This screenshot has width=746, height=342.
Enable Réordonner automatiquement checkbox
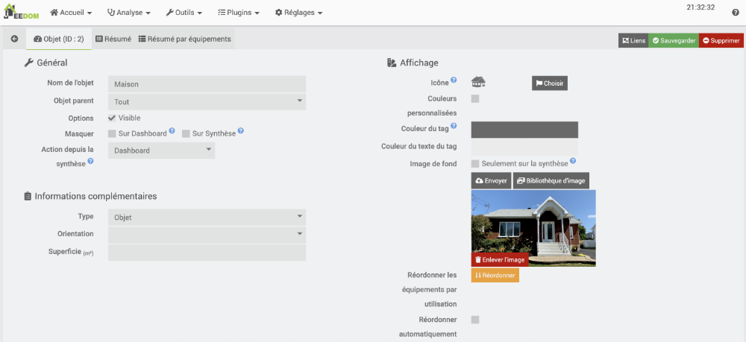pyautogui.click(x=474, y=320)
